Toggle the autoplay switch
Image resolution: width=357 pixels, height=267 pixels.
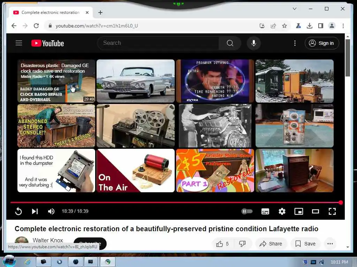pos(247,211)
